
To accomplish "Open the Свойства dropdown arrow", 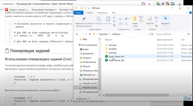I will [150, 26].
